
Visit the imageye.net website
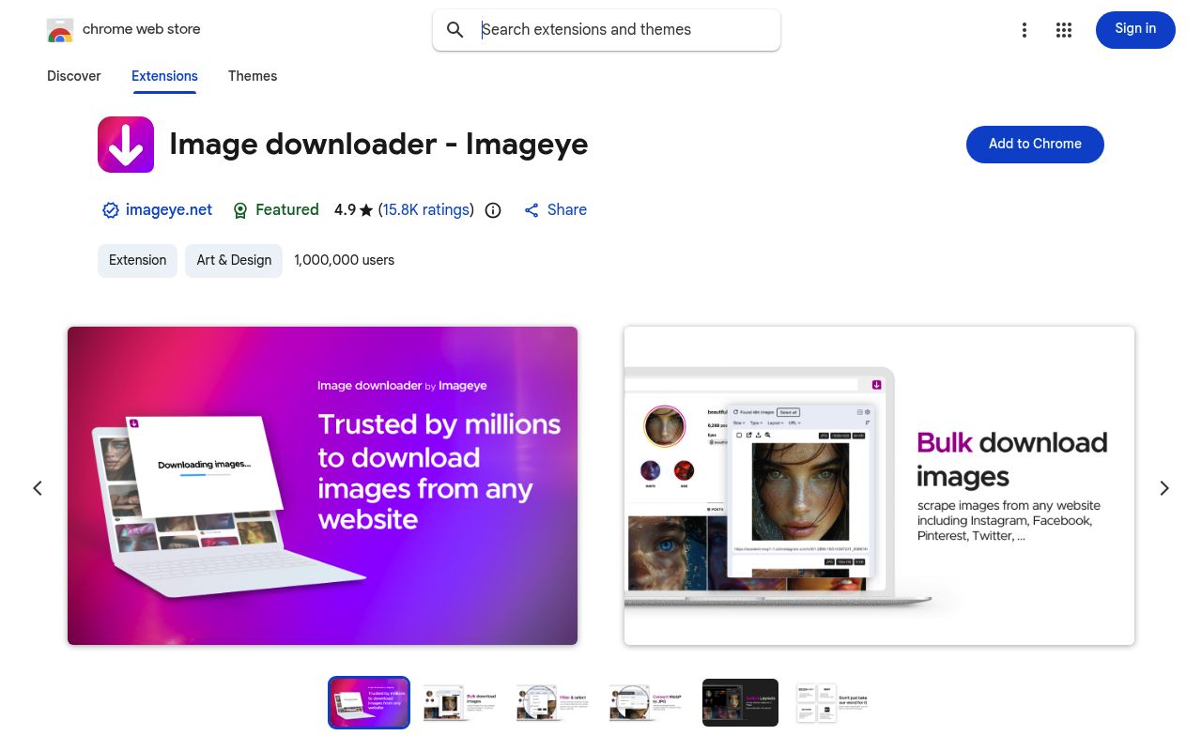pos(169,210)
